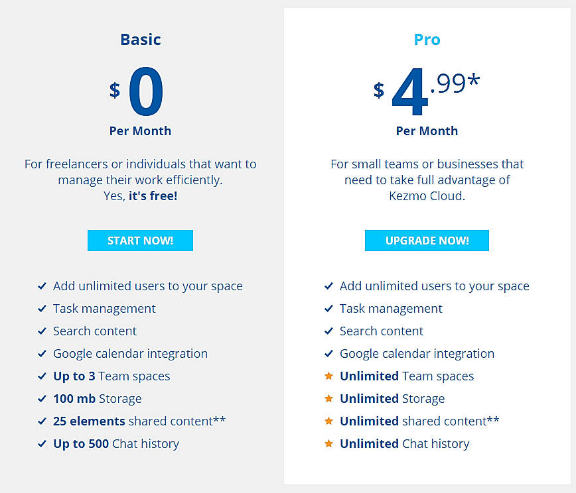
Task: Click the checkmark beside Add unlimited users in Pro
Action: [x=328, y=286]
